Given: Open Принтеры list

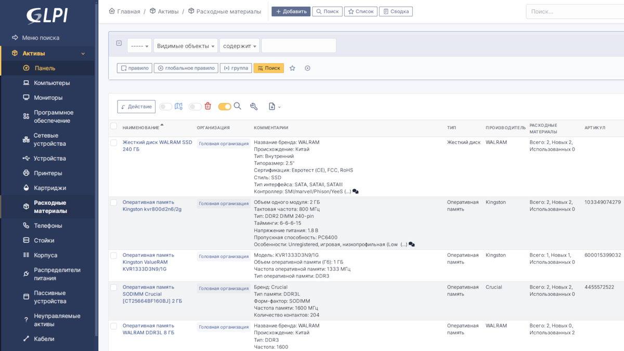Looking at the screenshot, I should (x=48, y=173).
